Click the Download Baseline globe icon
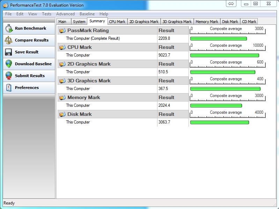Image resolution: width=279 pixels, height=209 pixels. click(x=9, y=64)
